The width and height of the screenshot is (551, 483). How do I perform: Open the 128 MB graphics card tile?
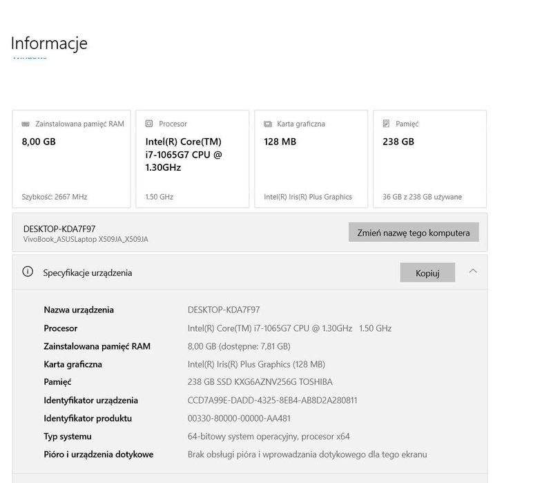[311, 159]
